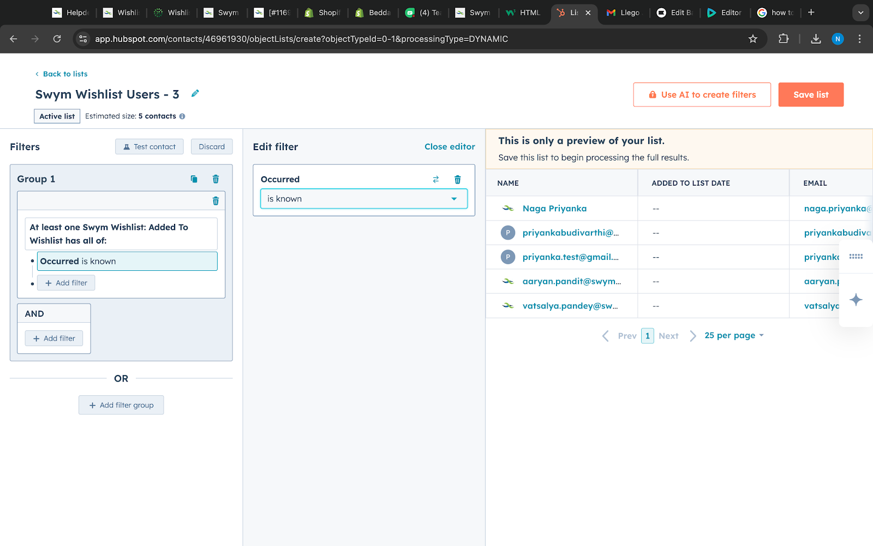Open the browser downloads icon
The height and width of the screenshot is (546, 873).
click(x=816, y=39)
